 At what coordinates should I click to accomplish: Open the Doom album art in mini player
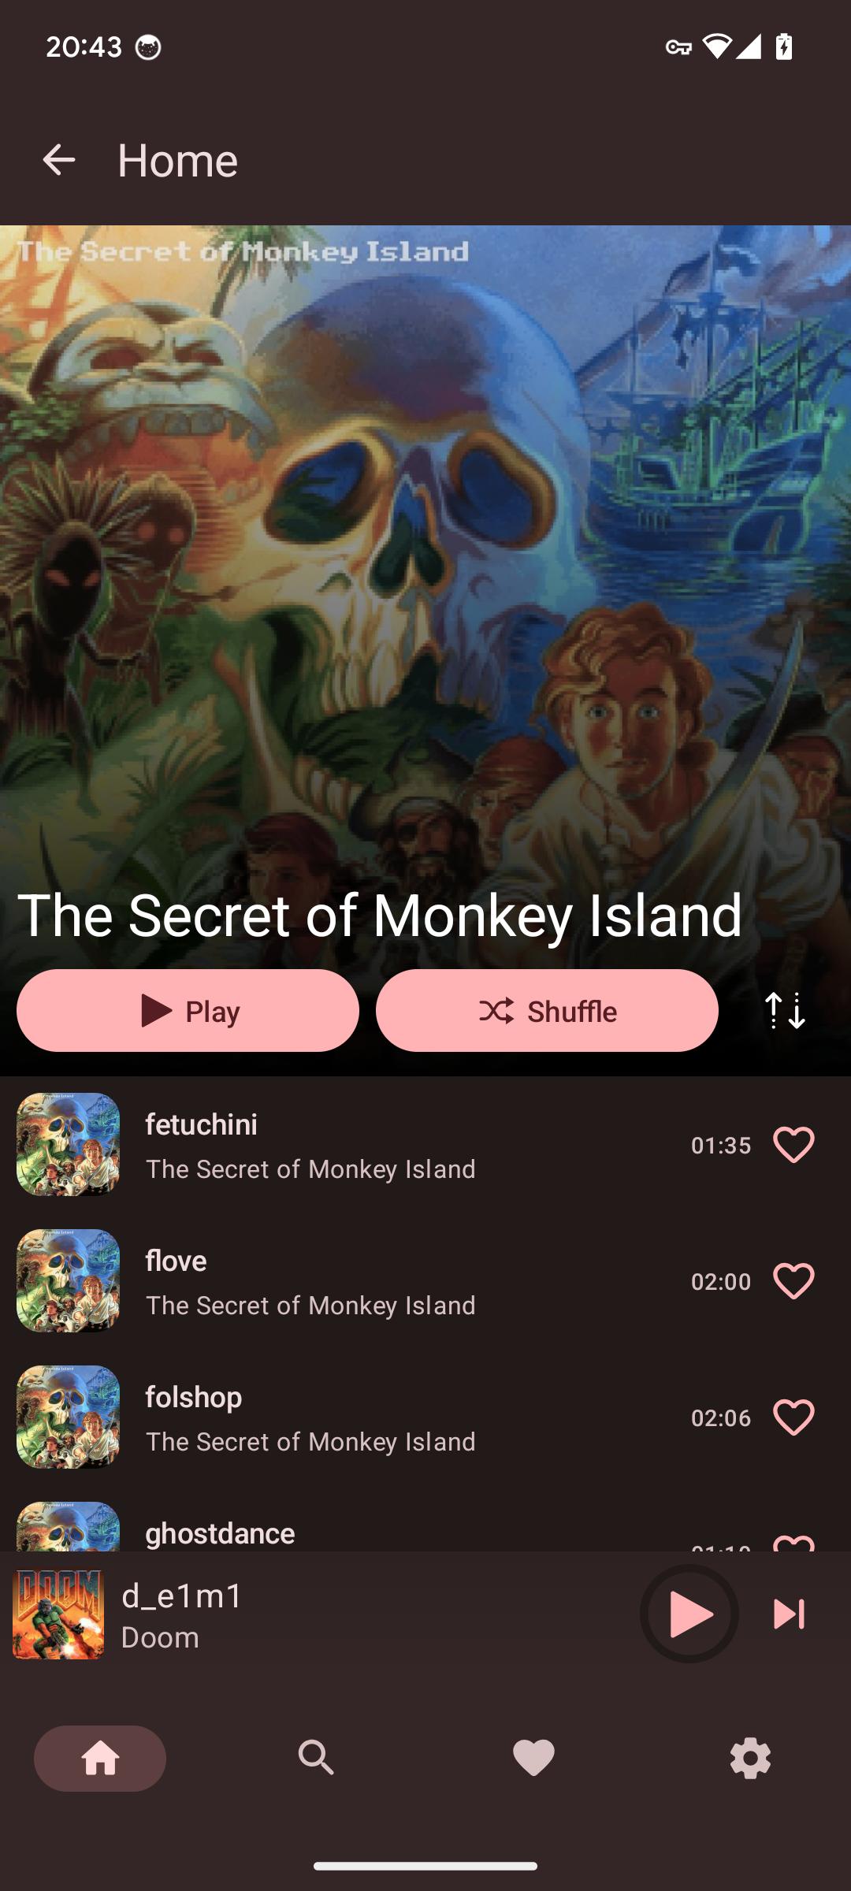tap(58, 1614)
